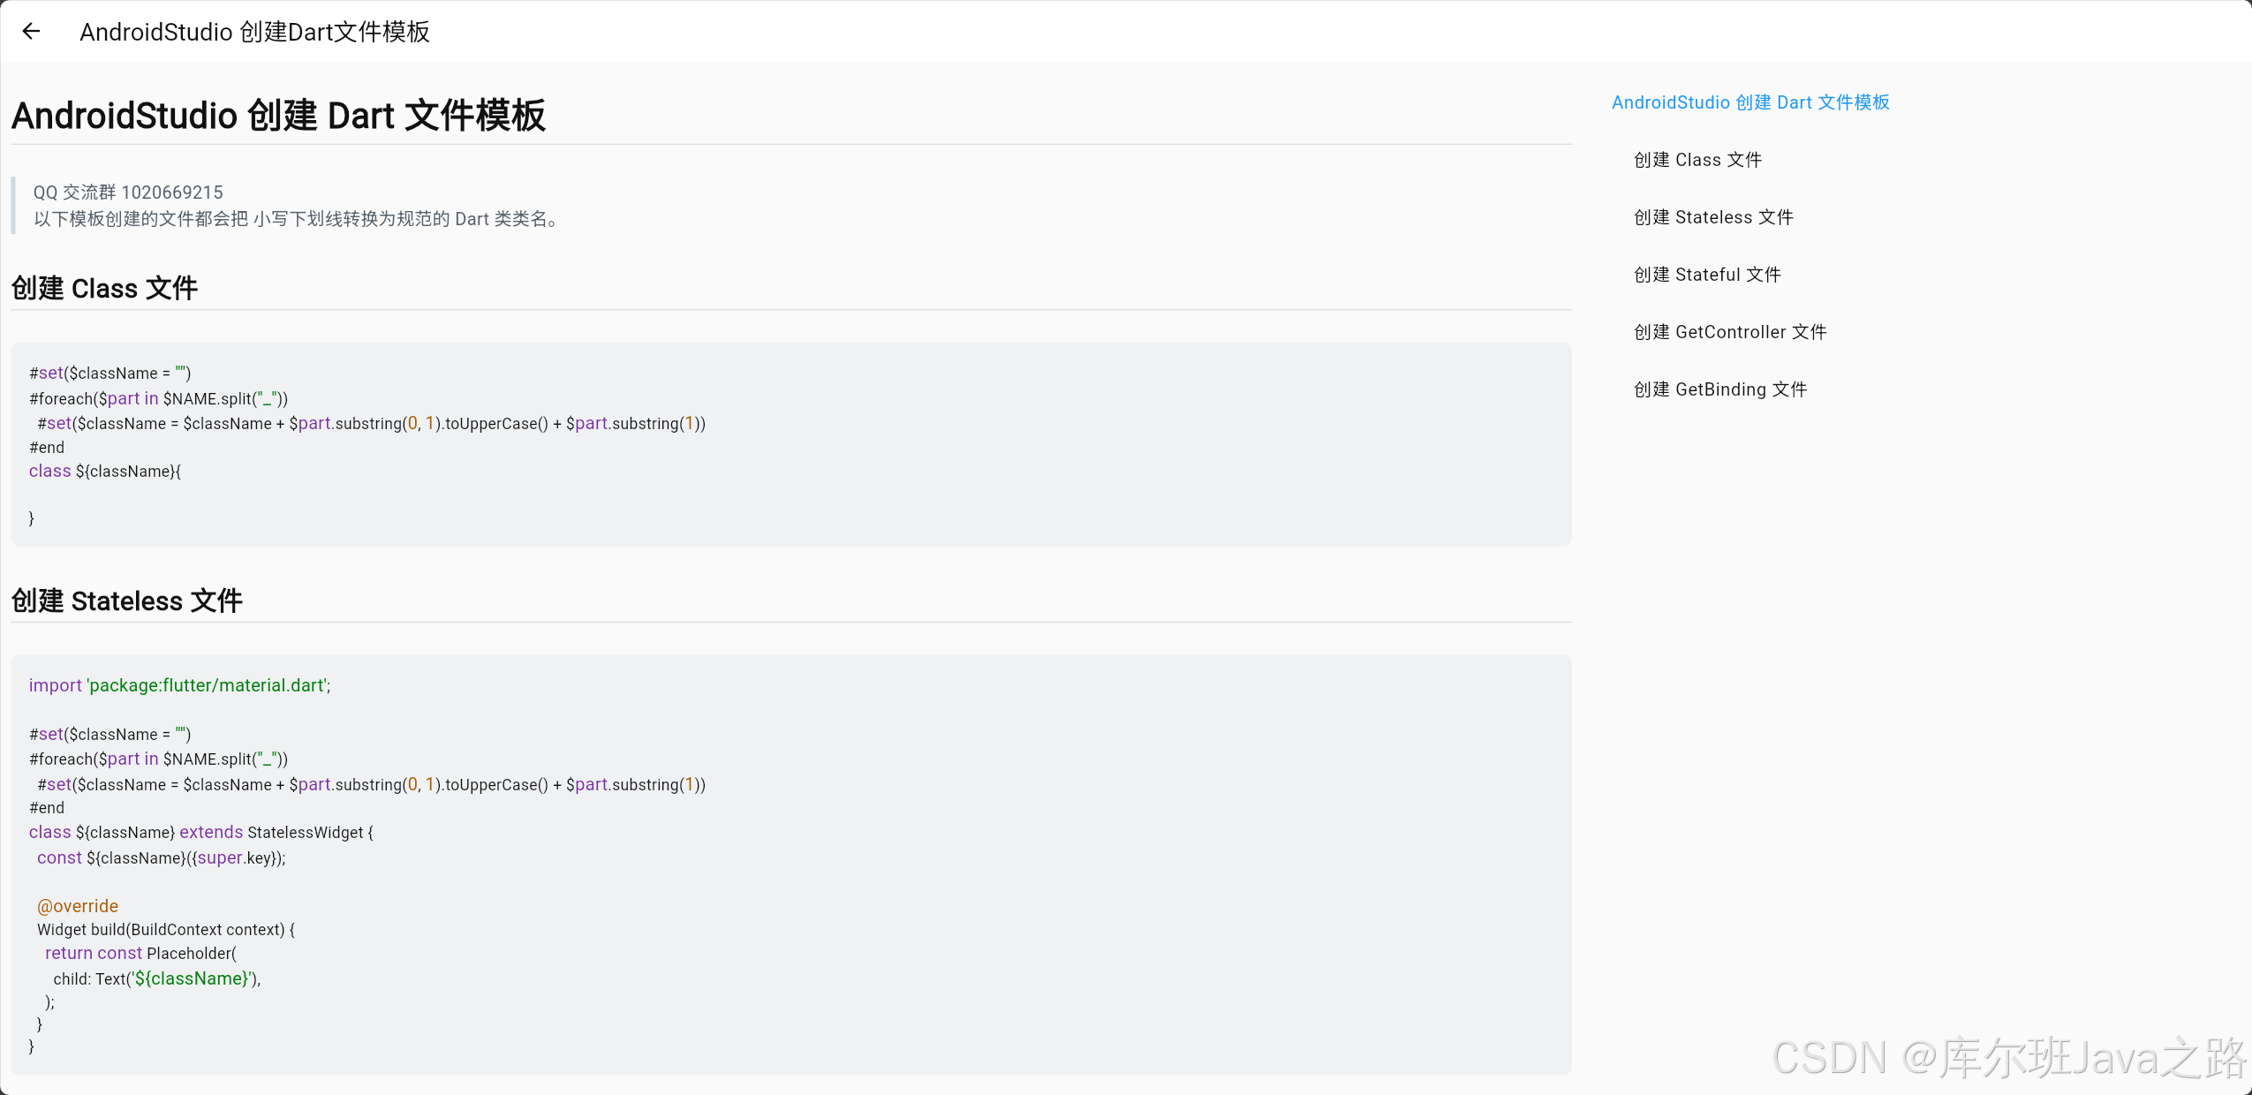The height and width of the screenshot is (1095, 2252).
Task: Click the @override annotation line
Action: click(x=78, y=906)
